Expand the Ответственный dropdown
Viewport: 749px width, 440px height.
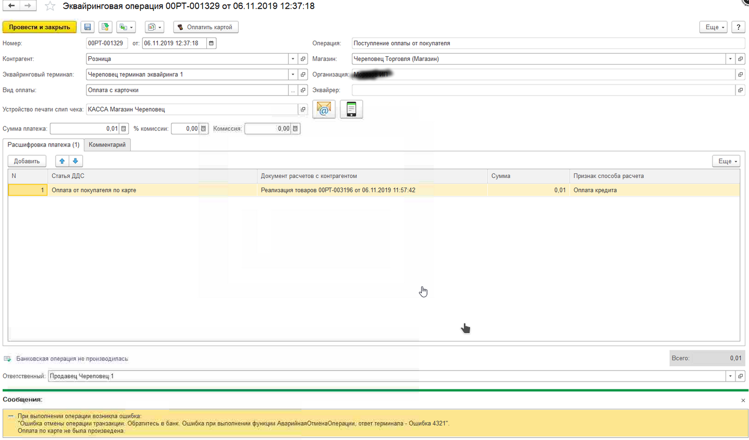(730, 376)
